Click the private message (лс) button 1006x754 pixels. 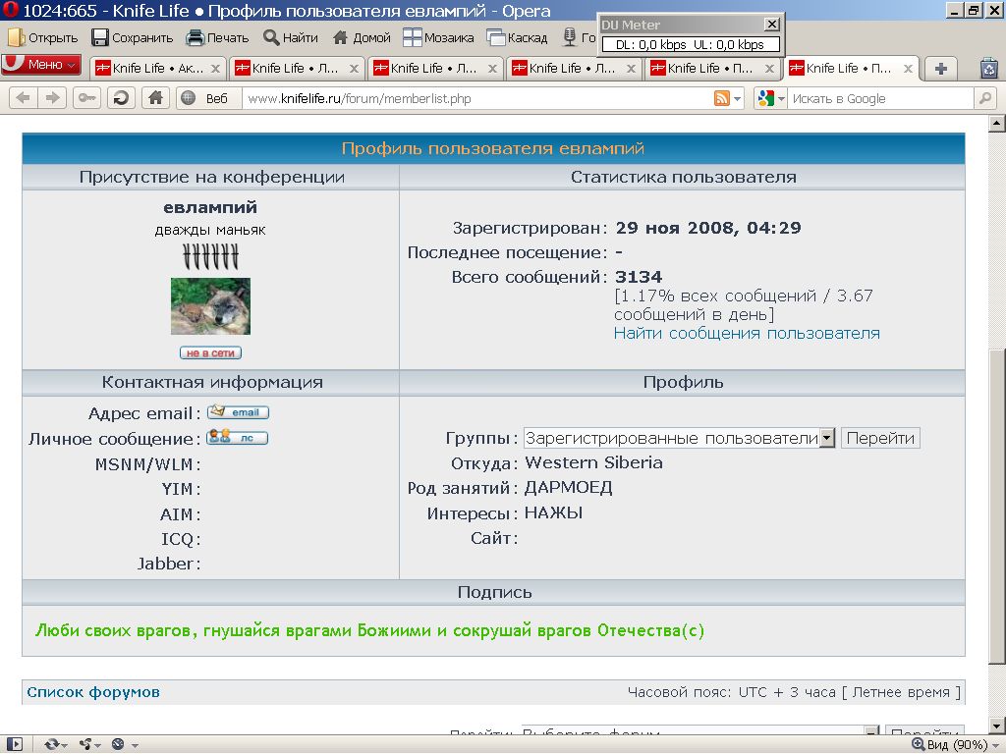tap(238, 438)
